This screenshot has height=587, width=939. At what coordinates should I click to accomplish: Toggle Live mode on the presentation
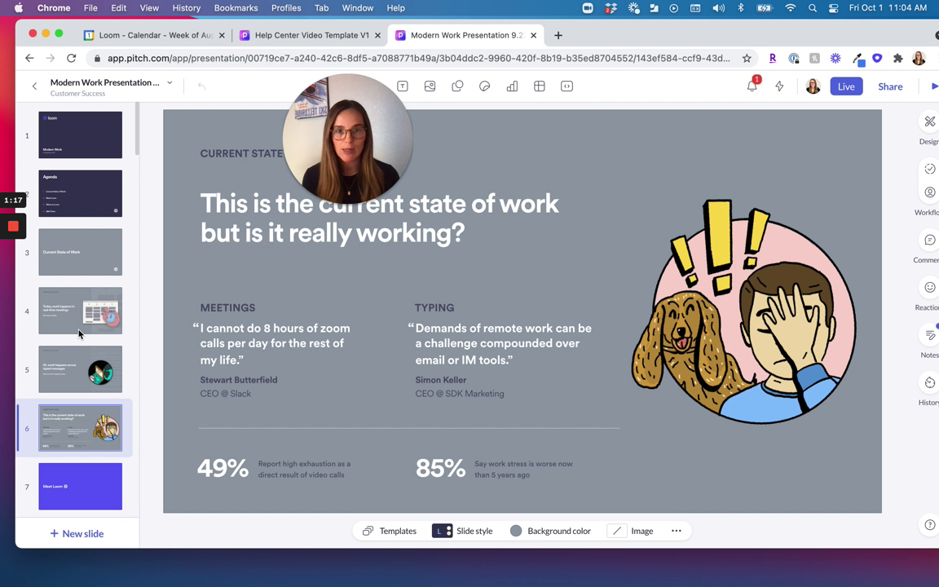(846, 86)
